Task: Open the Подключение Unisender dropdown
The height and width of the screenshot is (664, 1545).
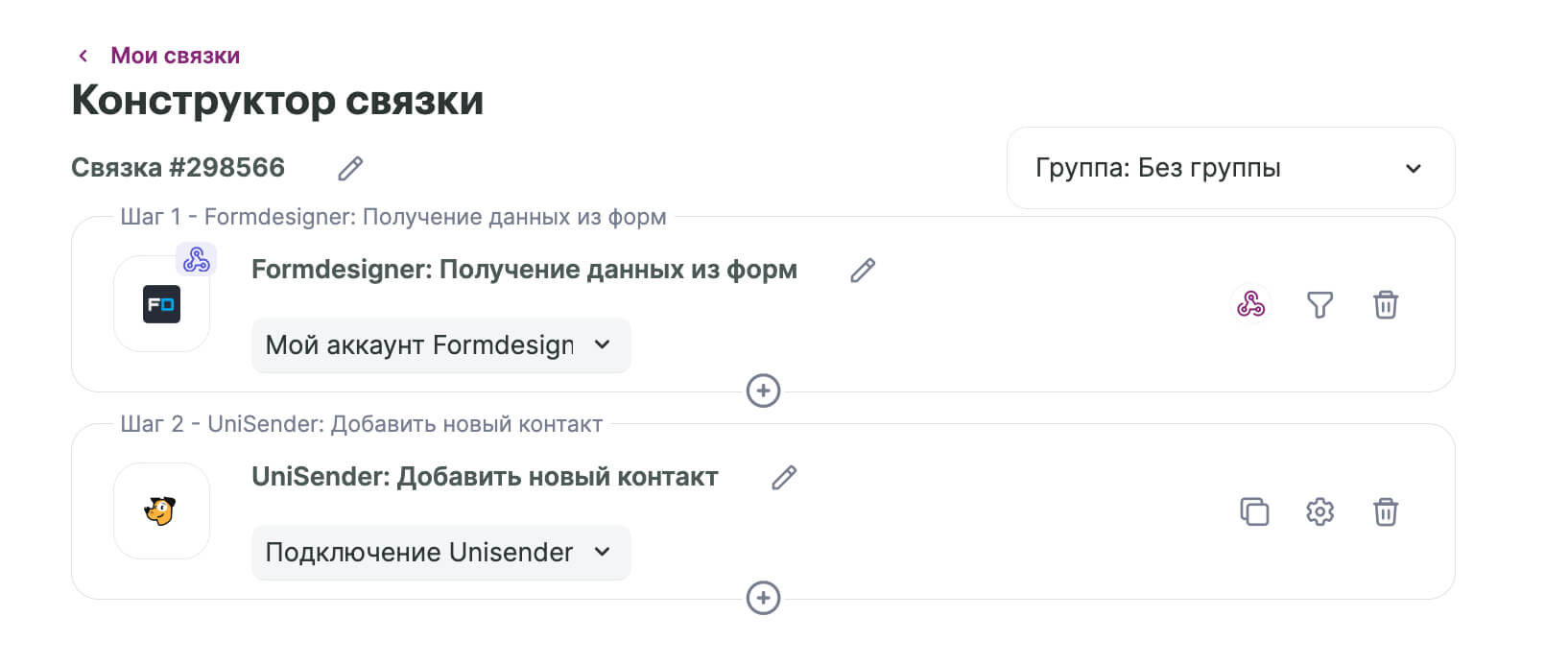Action: [x=440, y=553]
